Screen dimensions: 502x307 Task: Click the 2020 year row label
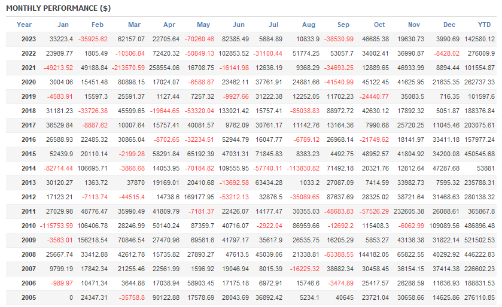pos(28,82)
